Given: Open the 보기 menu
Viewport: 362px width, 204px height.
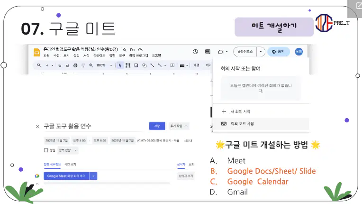Looking at the screenshot, I should (x=66, y=56).
